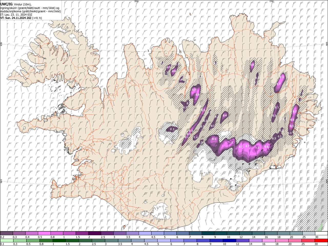Click the 'rigning/skúrir (grænt/blátt/rautt' legend description line

(30, 8)
